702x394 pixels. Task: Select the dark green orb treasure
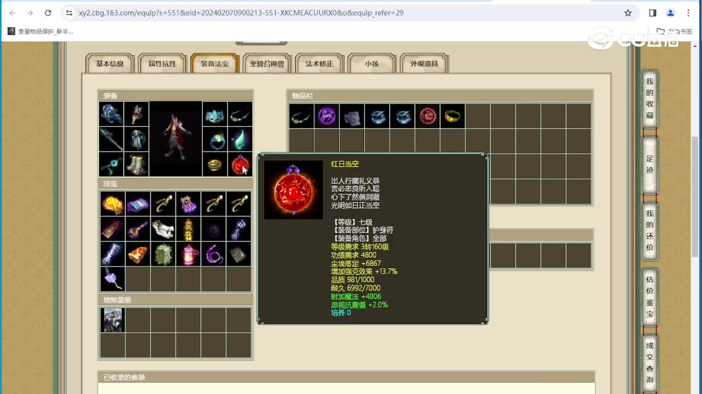coord(213,229)
